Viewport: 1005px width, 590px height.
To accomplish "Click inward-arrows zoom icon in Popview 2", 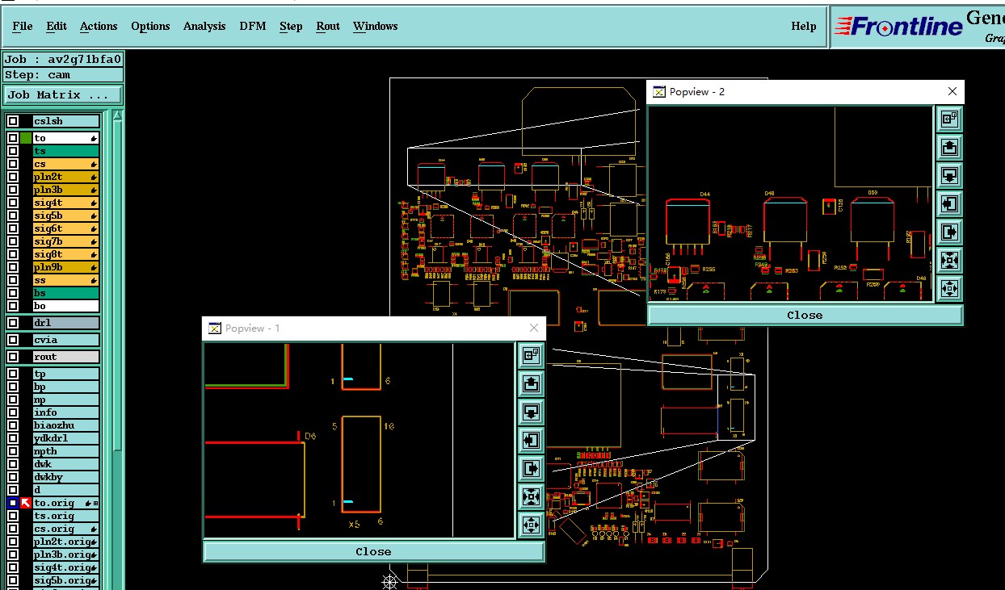I will [950, 261].
